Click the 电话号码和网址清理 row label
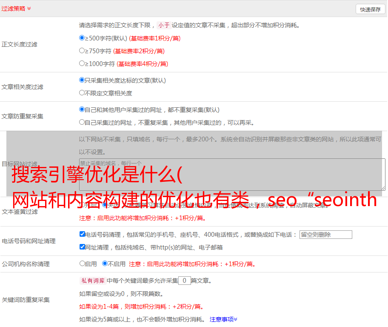Image resolution: width=388 pixels, height=327 pixels. (x=29, y=241)
